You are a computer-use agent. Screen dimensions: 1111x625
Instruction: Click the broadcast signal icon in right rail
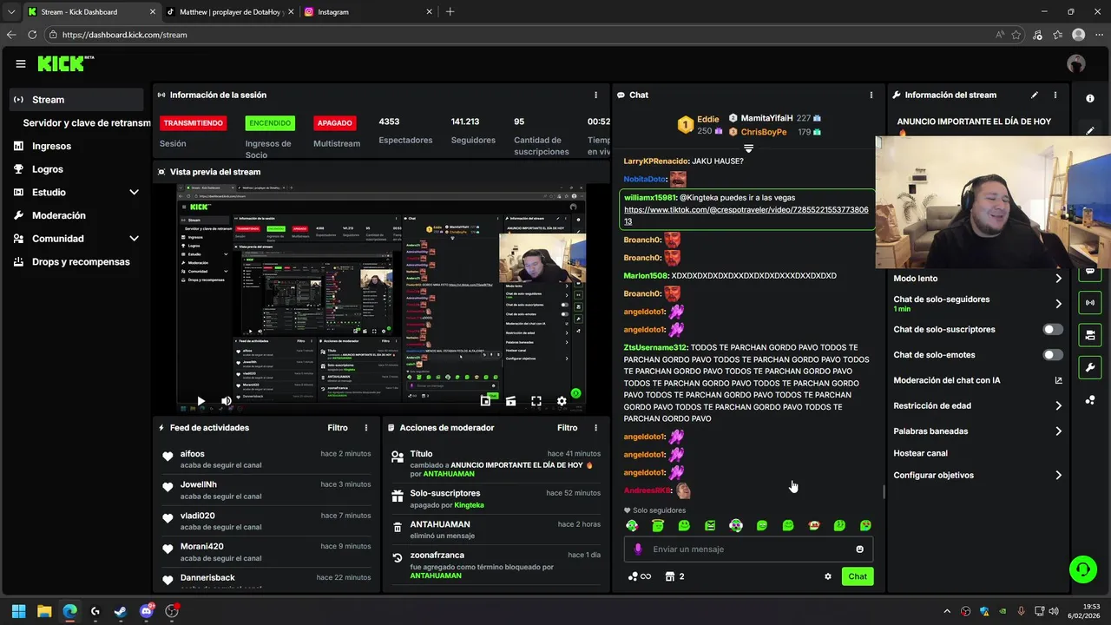coord(1090,303)
